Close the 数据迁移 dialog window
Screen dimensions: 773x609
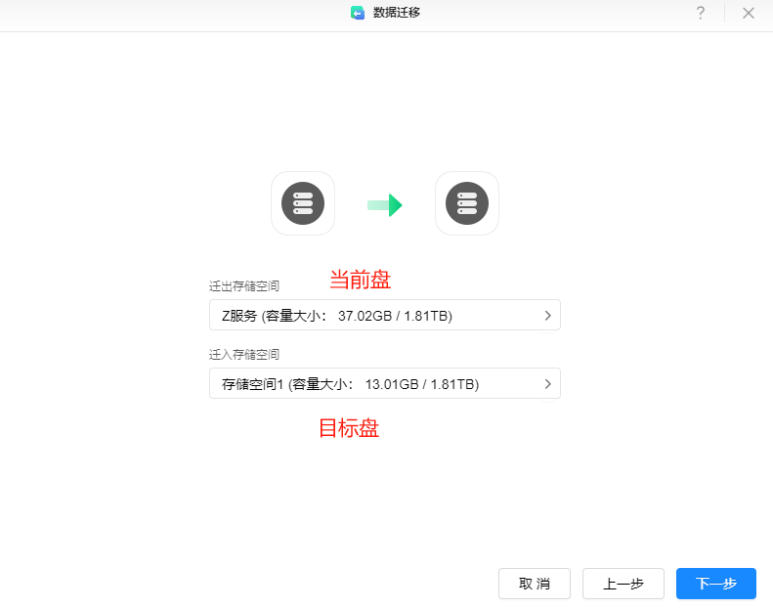(749, 13)
